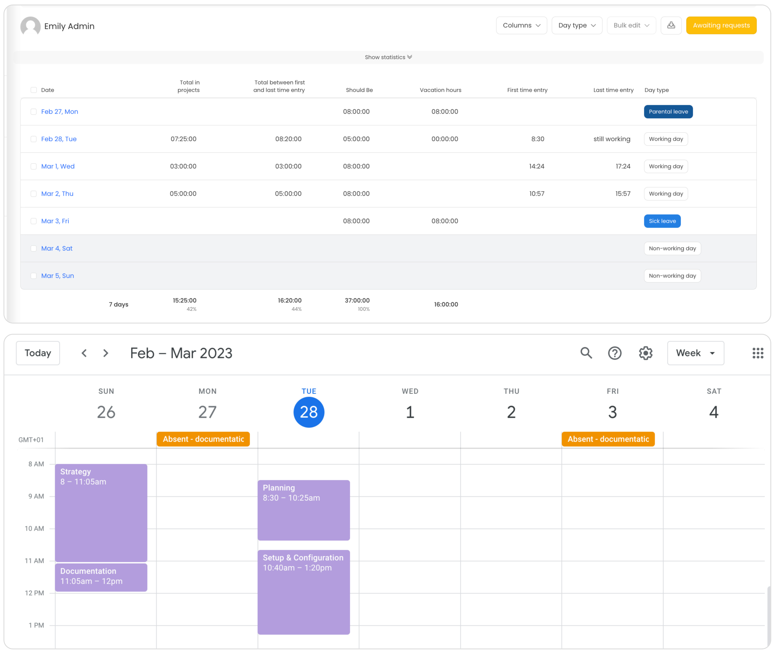Open the calendar search icon
The width and height of the screenshot is (776, 653).
pos(586,353)
